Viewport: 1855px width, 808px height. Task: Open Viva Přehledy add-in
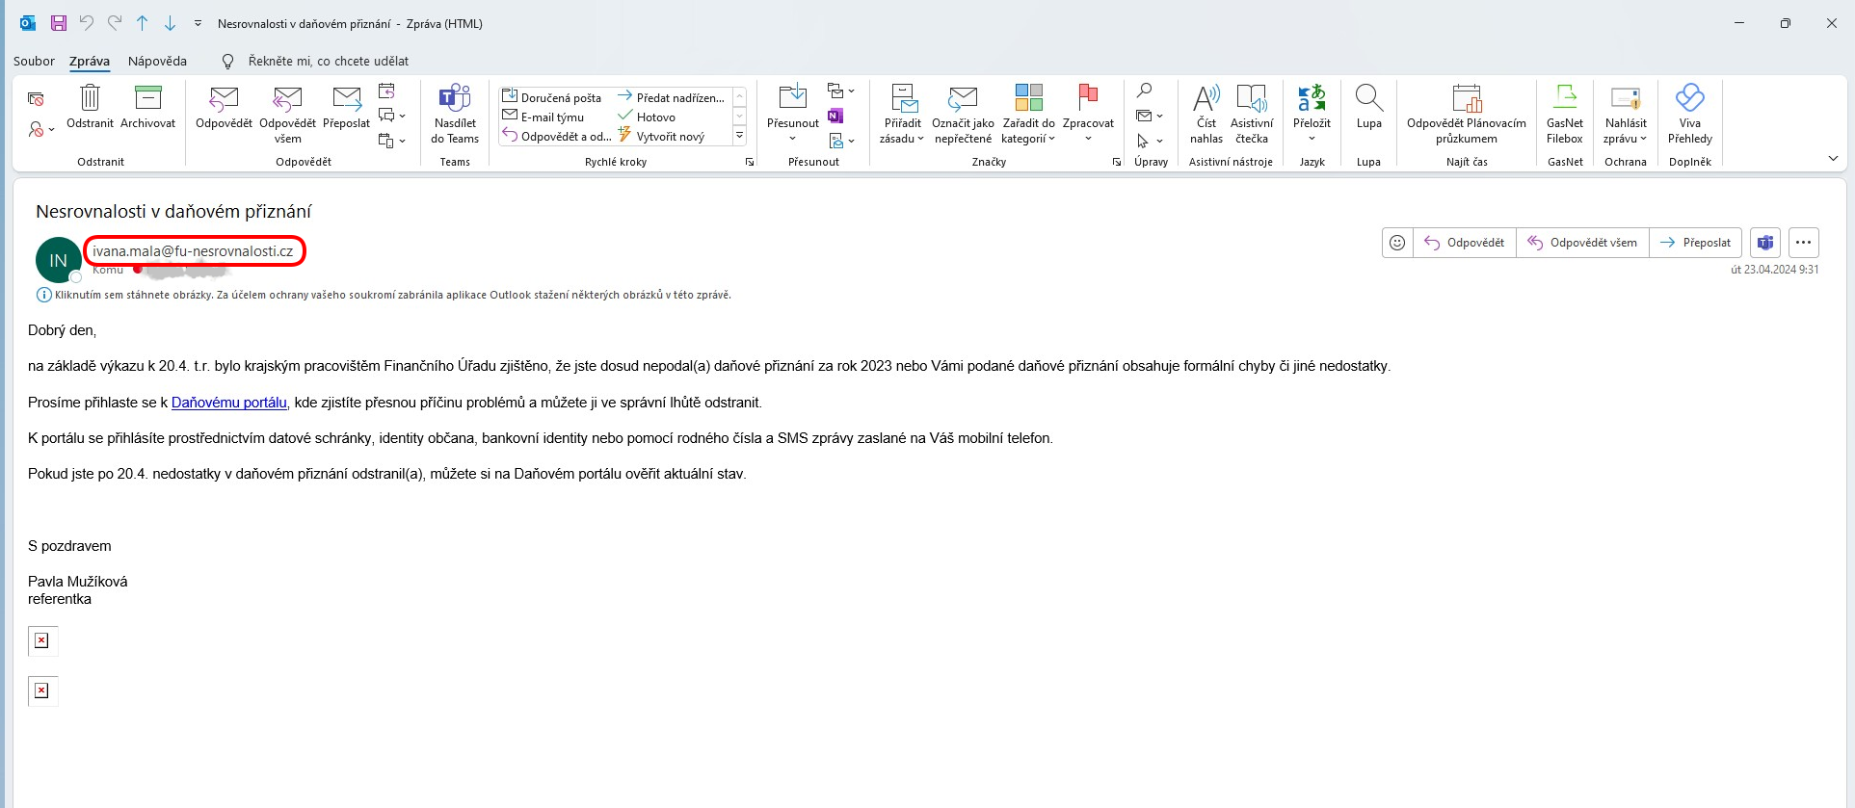(x=1689, y=99)
